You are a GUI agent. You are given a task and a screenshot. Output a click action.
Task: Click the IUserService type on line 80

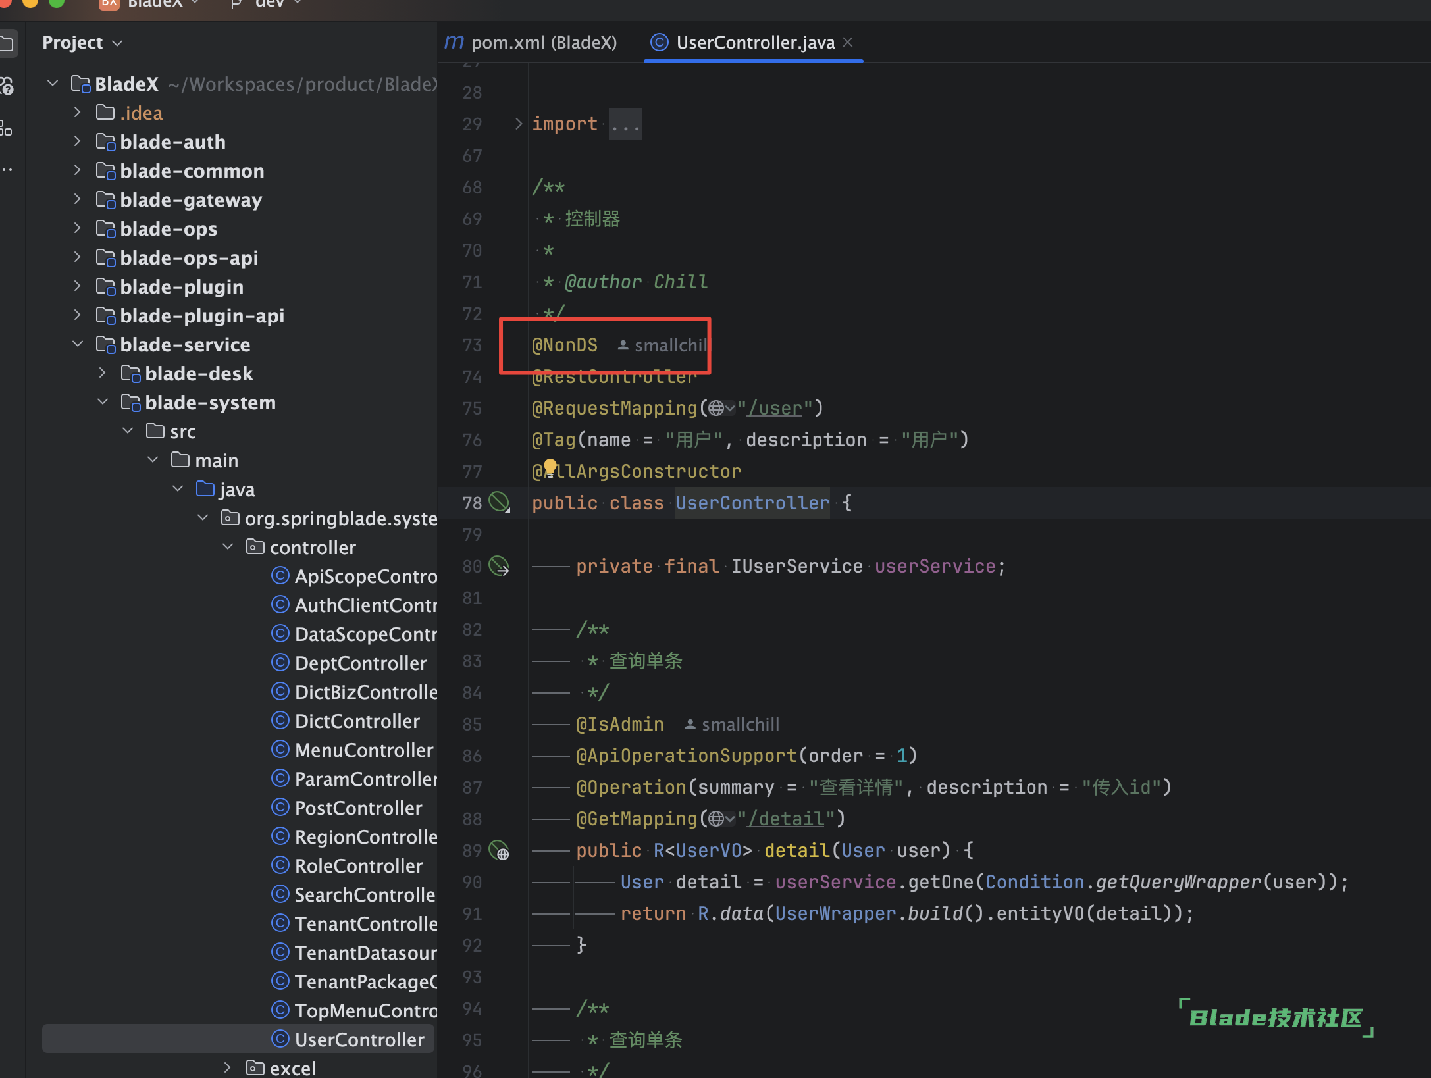[796, 567]
